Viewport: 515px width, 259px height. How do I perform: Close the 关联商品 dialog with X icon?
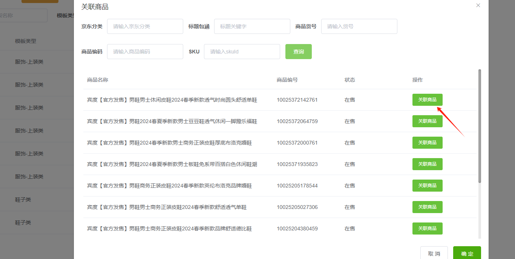(x=478, y=5)
